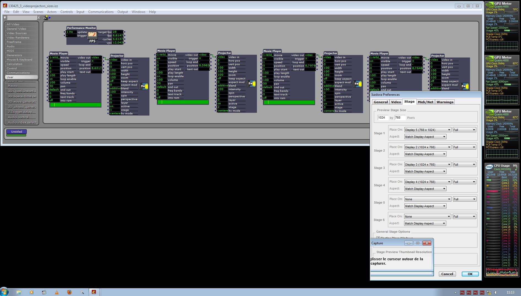Screen dimensions: 521x296
Task: Launch Windows Media Player from the taskbar
Action: tap(31, 292)
